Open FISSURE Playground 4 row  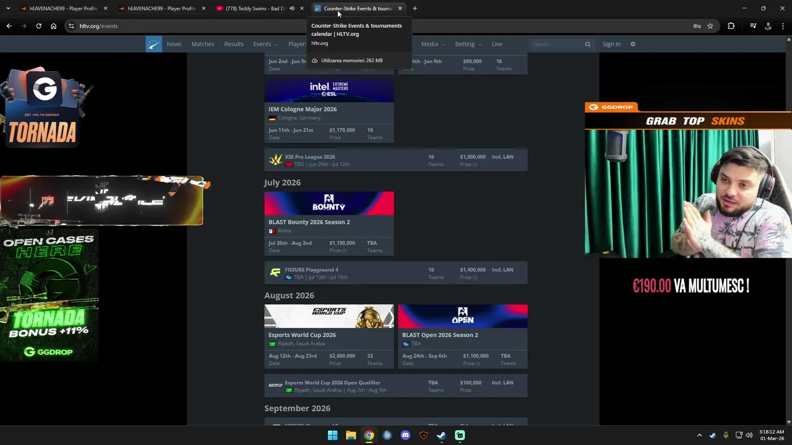pos(396,273)
